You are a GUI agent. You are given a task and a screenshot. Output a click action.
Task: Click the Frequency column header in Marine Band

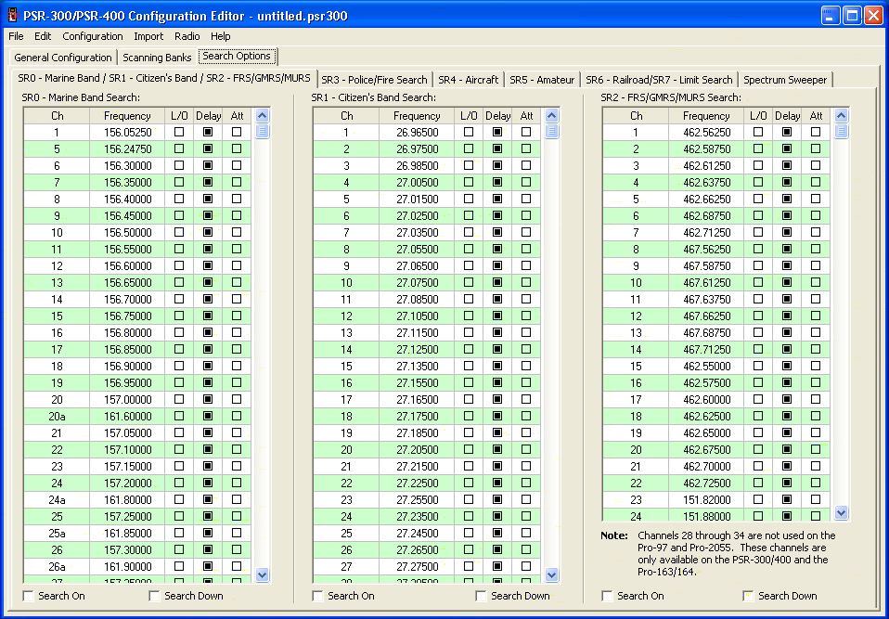[127, 116]
